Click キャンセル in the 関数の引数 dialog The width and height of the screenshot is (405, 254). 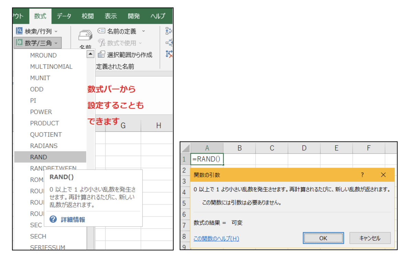(x=370, y=238)
